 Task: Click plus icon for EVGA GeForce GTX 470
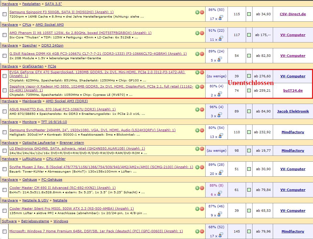pos(197,72)
